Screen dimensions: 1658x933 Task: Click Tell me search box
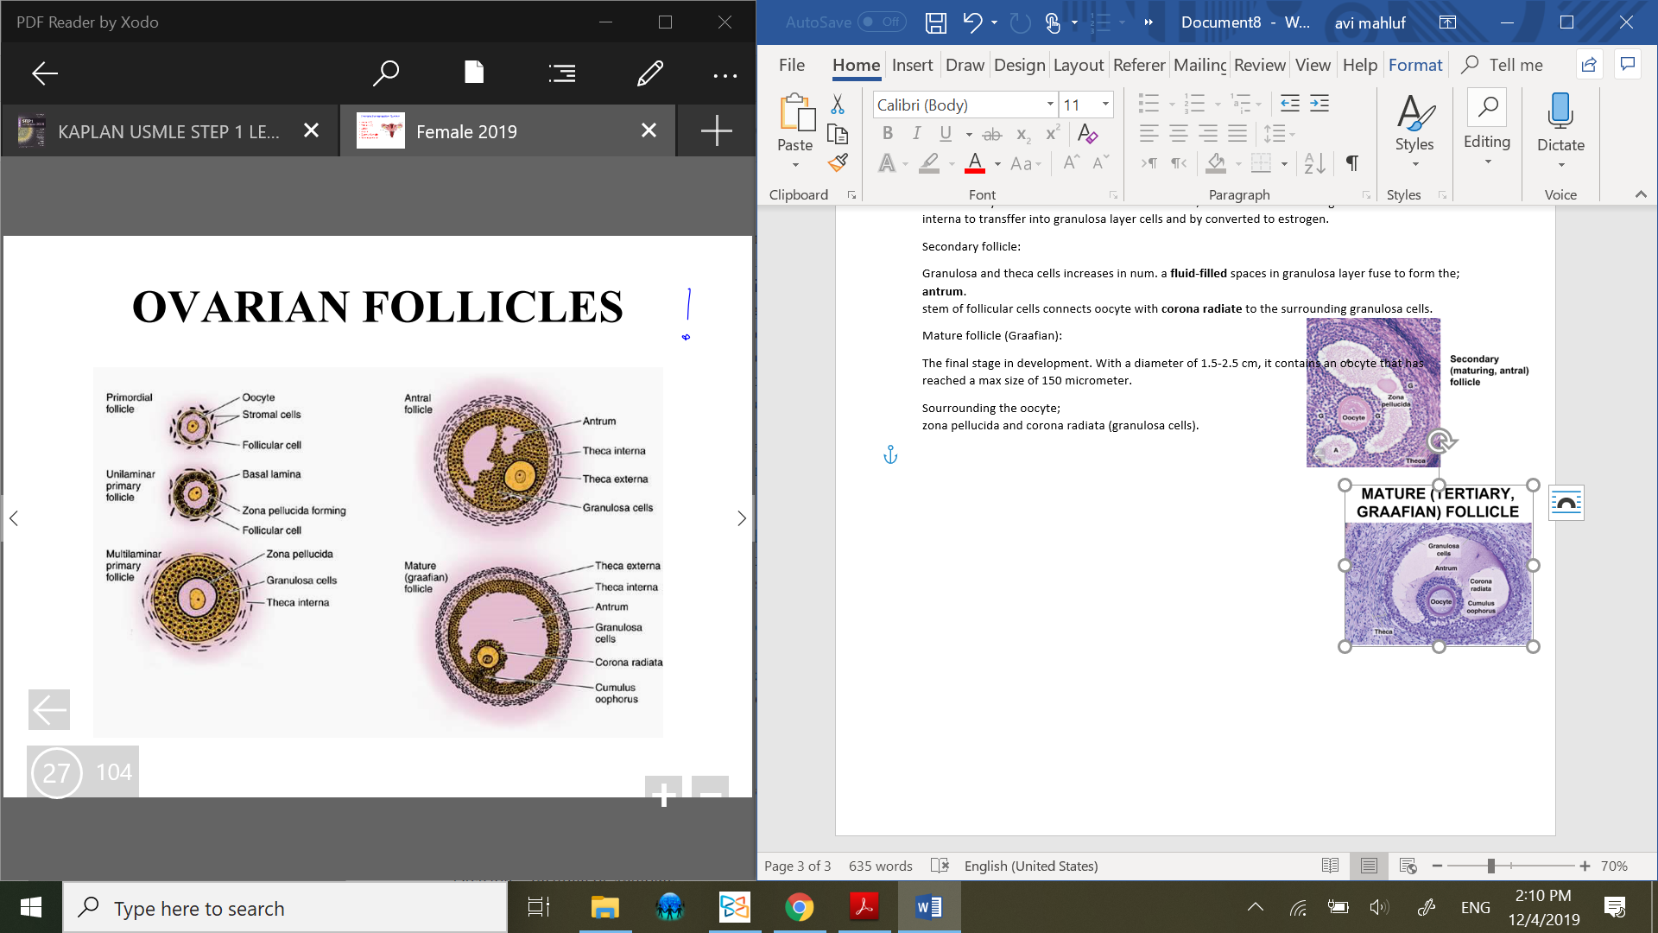point(1516,65)
